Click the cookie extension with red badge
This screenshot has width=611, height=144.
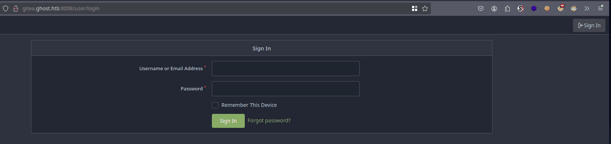(560, 8)
